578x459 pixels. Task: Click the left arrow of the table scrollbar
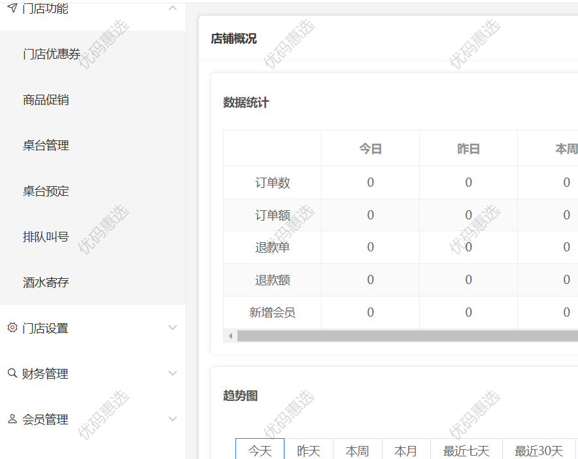point(230,336)
